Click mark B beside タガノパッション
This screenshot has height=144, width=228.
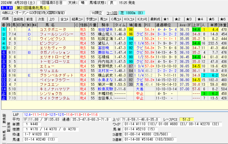coord(29,52)
